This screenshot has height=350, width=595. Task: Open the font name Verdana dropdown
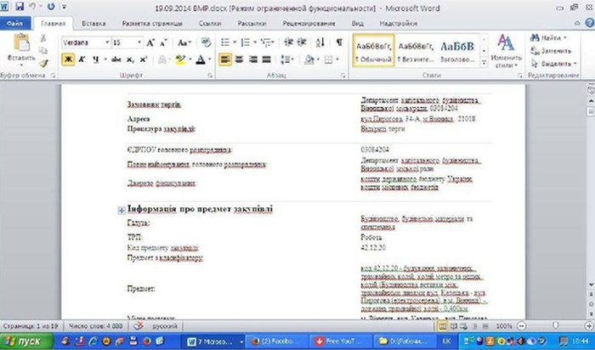pyautogui.click(x=107, y=42)
